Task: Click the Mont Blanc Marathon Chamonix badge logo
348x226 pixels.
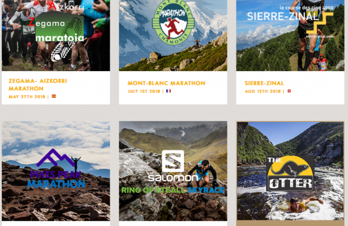Action: click(x=173, y=21)
